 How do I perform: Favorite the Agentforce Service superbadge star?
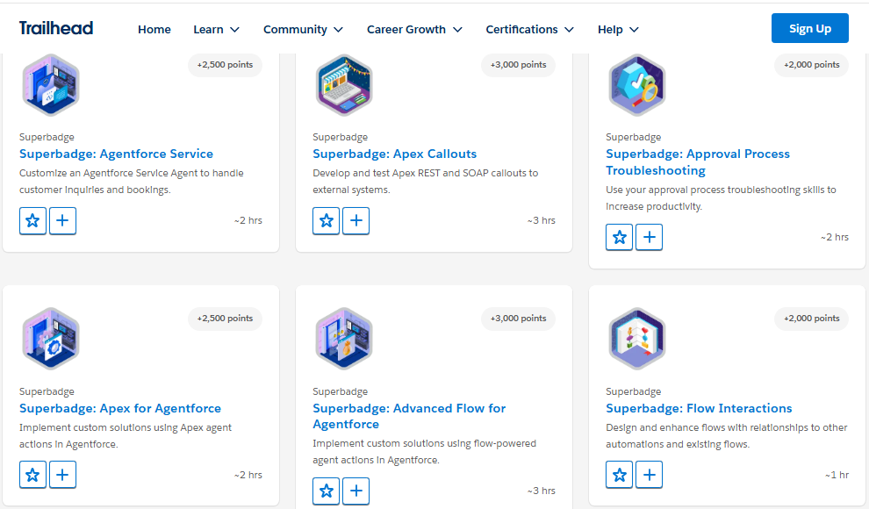pyautogui.click(x=32, y=220)
